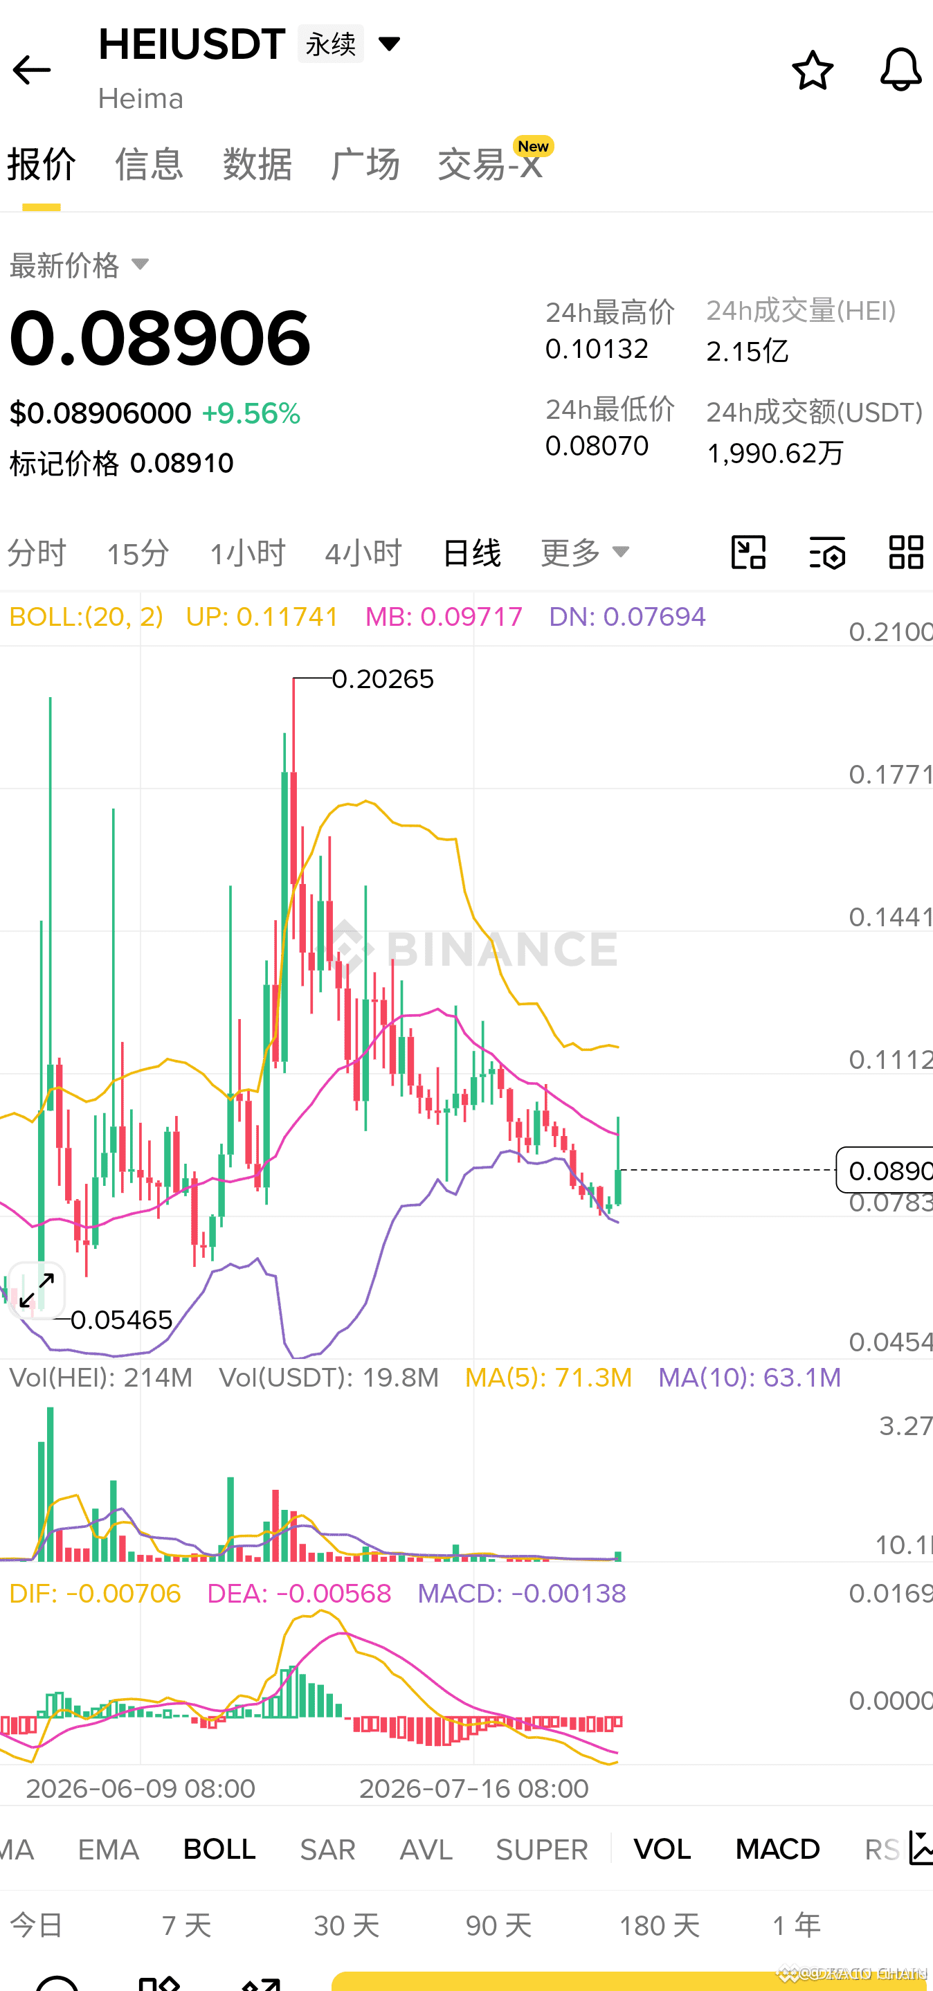
Task: Tap the DEA: -0.00568 value
Action: [x=299, y=1594]
